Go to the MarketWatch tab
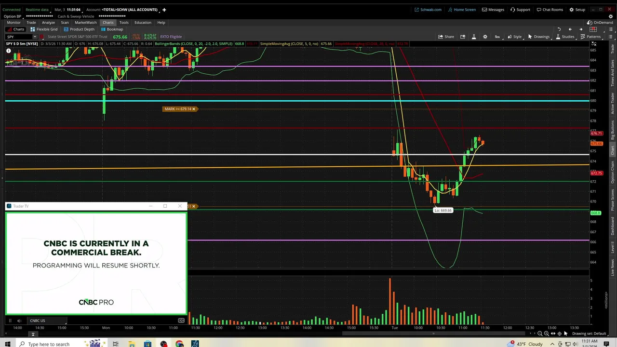The width and height of the screenshot is (617, 347). coord(85,23)
